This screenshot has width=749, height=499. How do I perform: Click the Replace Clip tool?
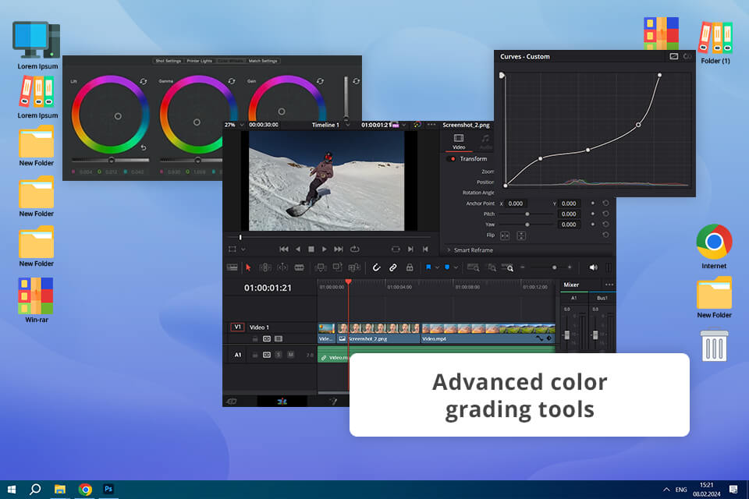pos(354,267)
